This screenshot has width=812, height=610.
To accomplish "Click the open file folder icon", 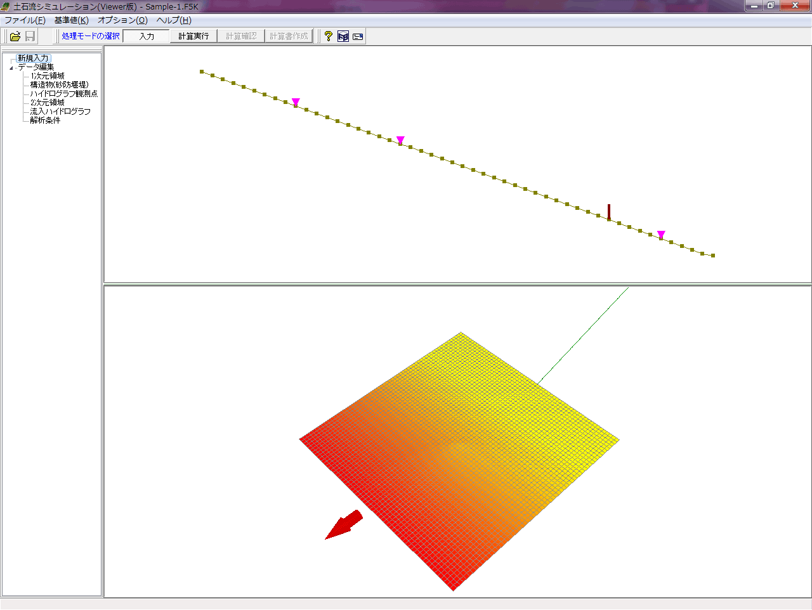I will [x=15, y=36].
